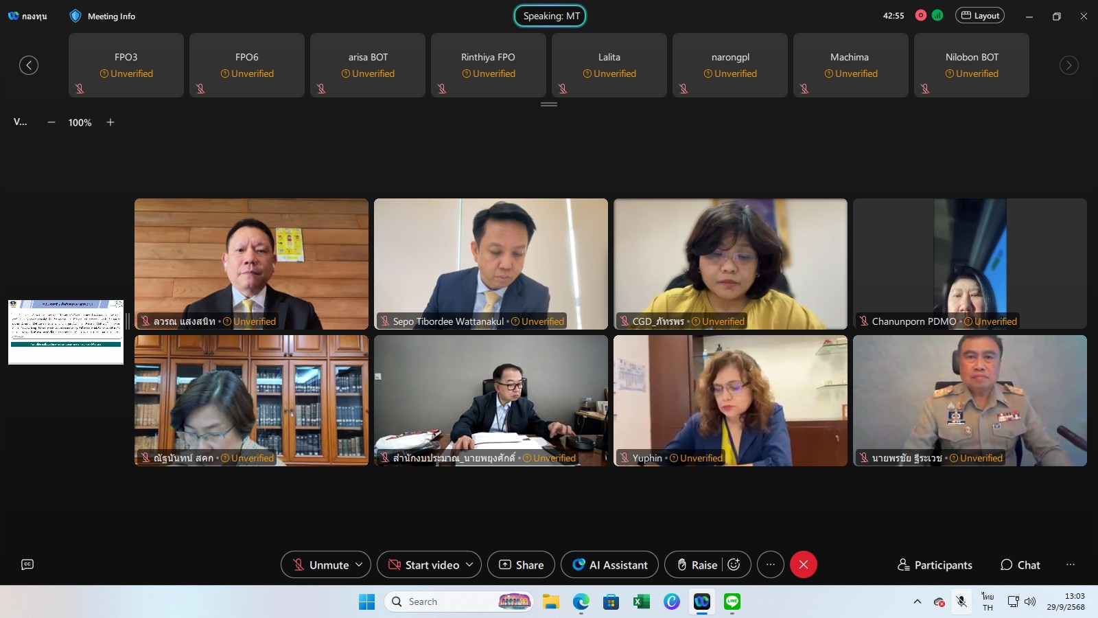1098x618 pixels.
Task: Zoom in the shared content with plus
Action: tap(110, 122)
